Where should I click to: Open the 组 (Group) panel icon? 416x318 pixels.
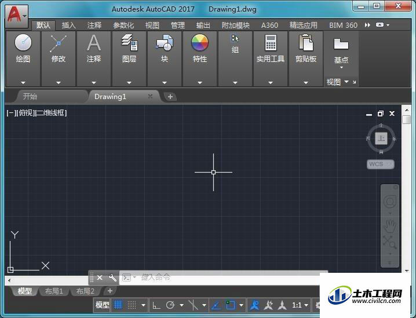point(235,38)
